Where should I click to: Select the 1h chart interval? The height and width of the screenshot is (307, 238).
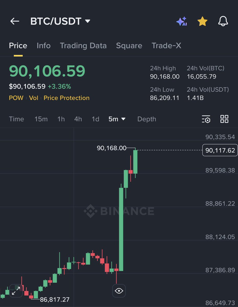point(61,119)
